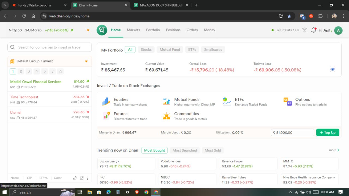Click the Top Up button

coord(328,132)
